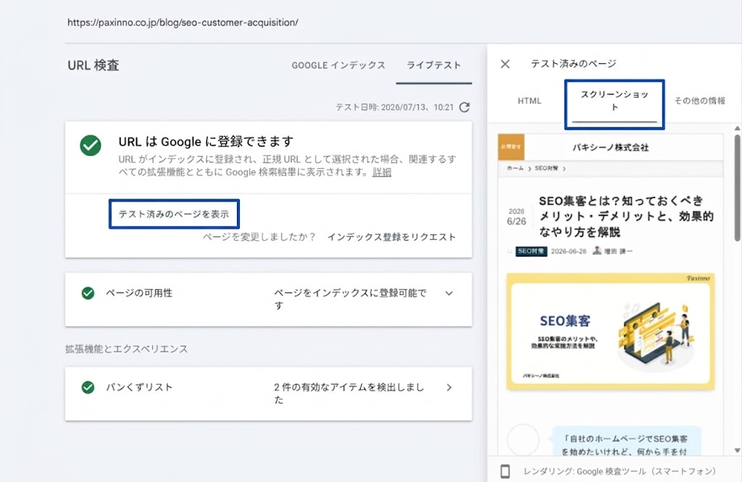Open the HTML tab in tested page panel
Screen dimensions: 742x482
point(529,101)
